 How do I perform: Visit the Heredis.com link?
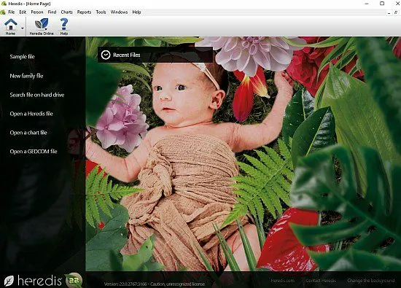click(283, 281)
